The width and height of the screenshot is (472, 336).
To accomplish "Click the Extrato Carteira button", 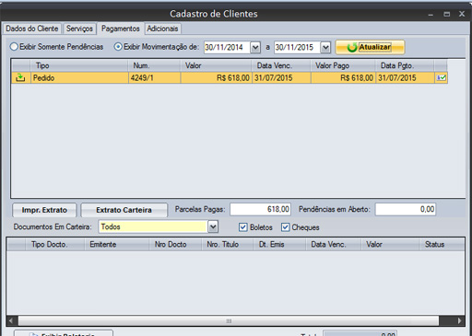I will (x=124, y=210).
